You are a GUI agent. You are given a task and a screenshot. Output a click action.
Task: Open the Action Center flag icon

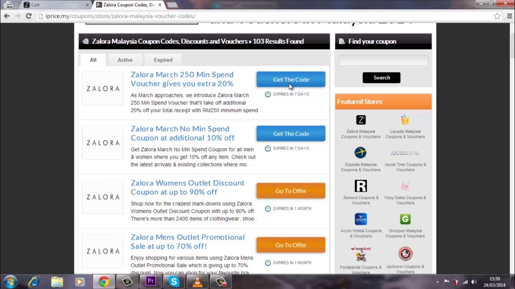447,282
